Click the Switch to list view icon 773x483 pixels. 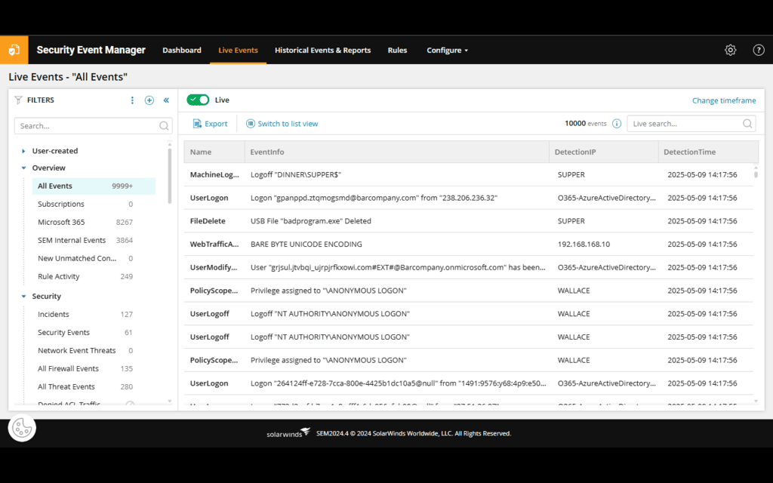[x=251, y=123]
